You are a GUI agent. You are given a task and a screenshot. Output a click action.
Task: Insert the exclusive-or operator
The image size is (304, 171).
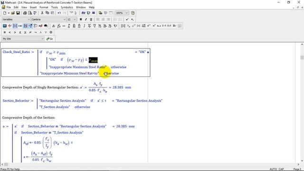[x=51, y=32]
